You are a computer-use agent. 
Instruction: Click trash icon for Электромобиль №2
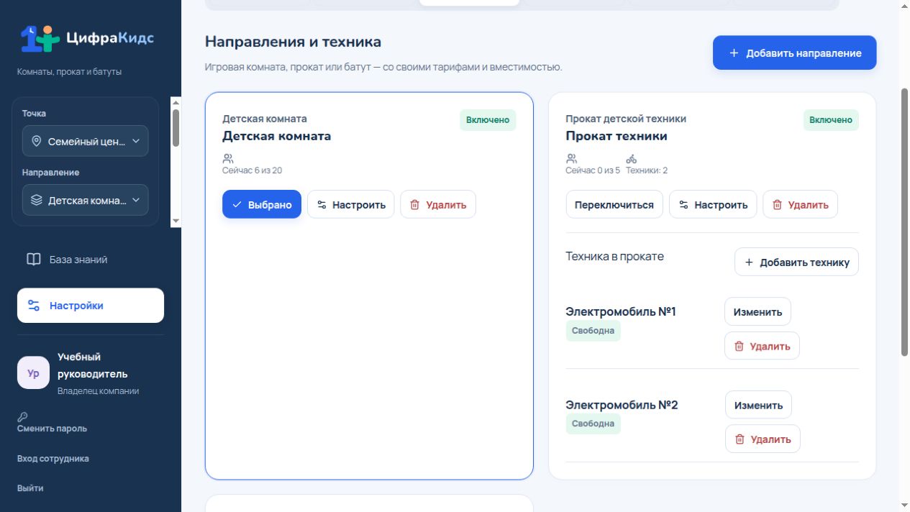click(740, 439)
